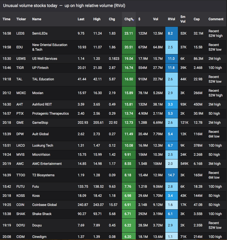Click the MOXC ticker symbol
The height and width of the screenshot is (240, 227).
[x=21, y=93]
